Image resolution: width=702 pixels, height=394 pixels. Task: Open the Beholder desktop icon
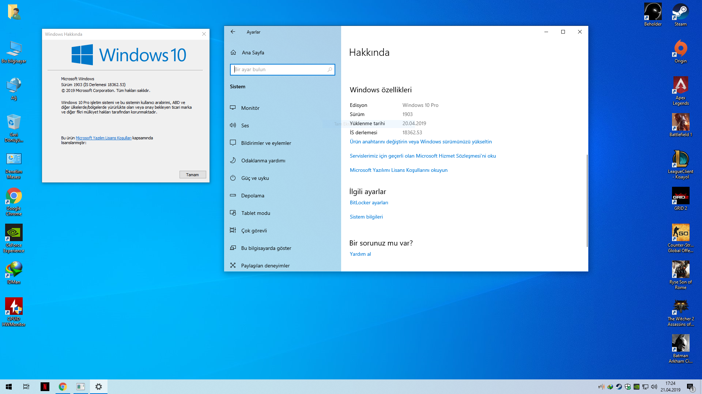[x=653, y=15]
